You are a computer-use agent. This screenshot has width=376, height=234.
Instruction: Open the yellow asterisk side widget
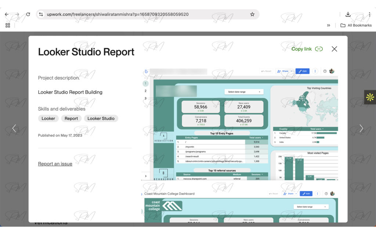pos(370,97)
